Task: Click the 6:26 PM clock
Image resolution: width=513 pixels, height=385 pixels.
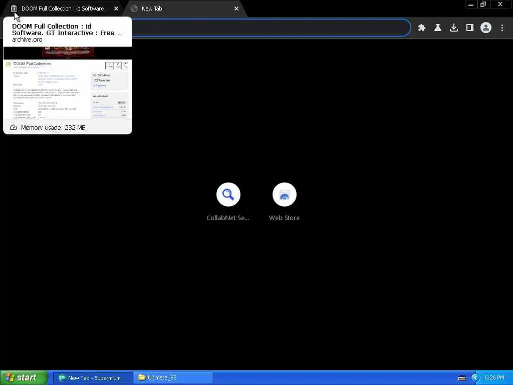Action: 494,378
